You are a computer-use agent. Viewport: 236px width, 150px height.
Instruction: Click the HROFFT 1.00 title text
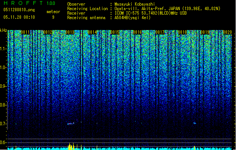tap(30, 3)
